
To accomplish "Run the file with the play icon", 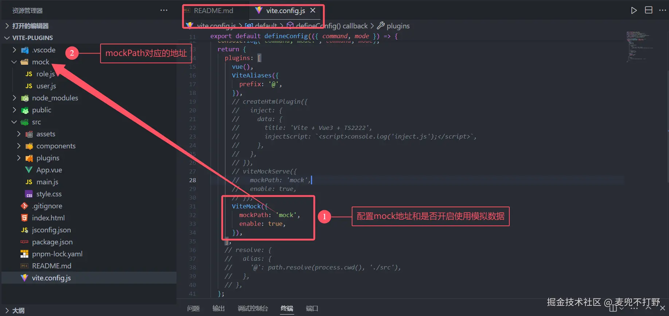I will point(634,10).
